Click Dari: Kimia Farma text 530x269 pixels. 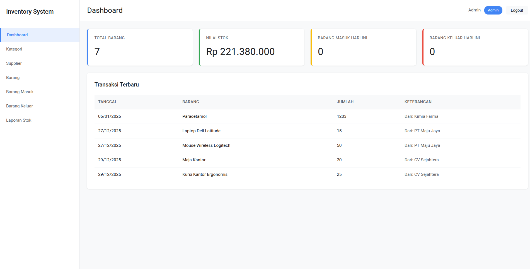pyautogui.click(x=421, y=116)
